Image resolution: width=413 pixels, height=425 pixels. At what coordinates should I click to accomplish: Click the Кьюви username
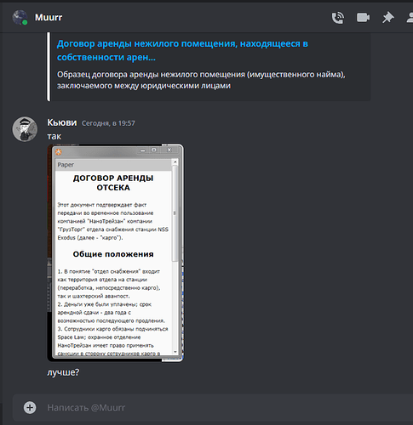62,122
